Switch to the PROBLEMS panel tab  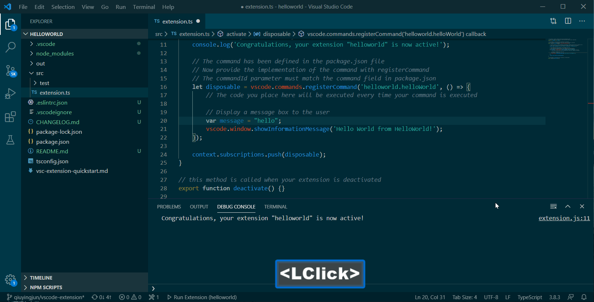click(169, 207)
